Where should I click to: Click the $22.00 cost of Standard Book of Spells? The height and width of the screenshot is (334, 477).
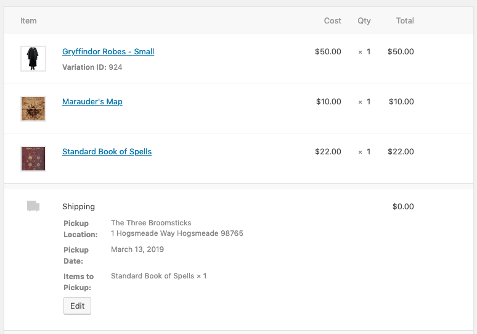[328, 152]
